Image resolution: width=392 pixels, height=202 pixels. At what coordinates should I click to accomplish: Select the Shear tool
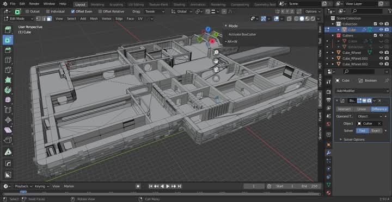8,130
